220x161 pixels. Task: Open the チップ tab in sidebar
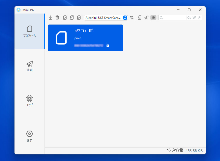tap(30, 101)
